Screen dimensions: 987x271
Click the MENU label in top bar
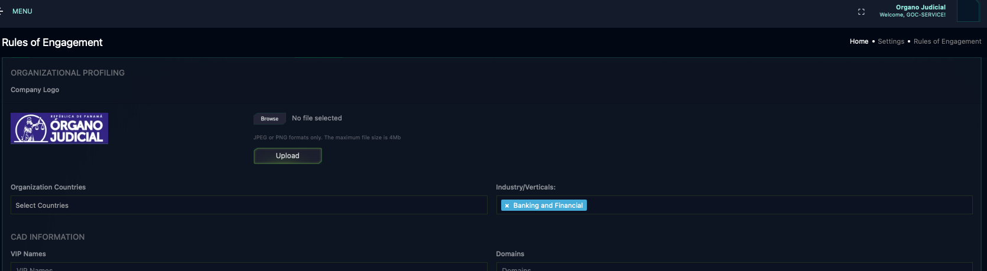click(x=22, y=11)
